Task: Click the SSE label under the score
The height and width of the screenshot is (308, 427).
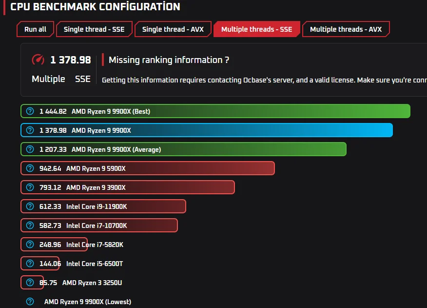Action: (83, 79)
